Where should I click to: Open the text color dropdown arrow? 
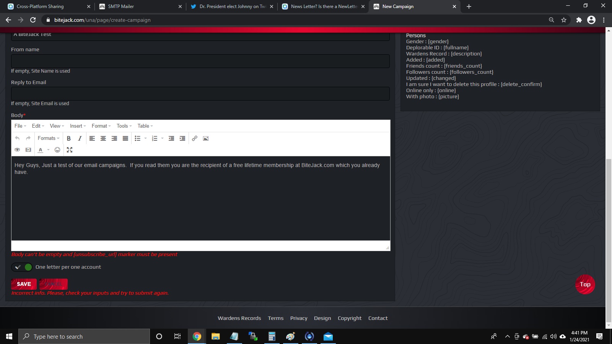click(48, 150)
